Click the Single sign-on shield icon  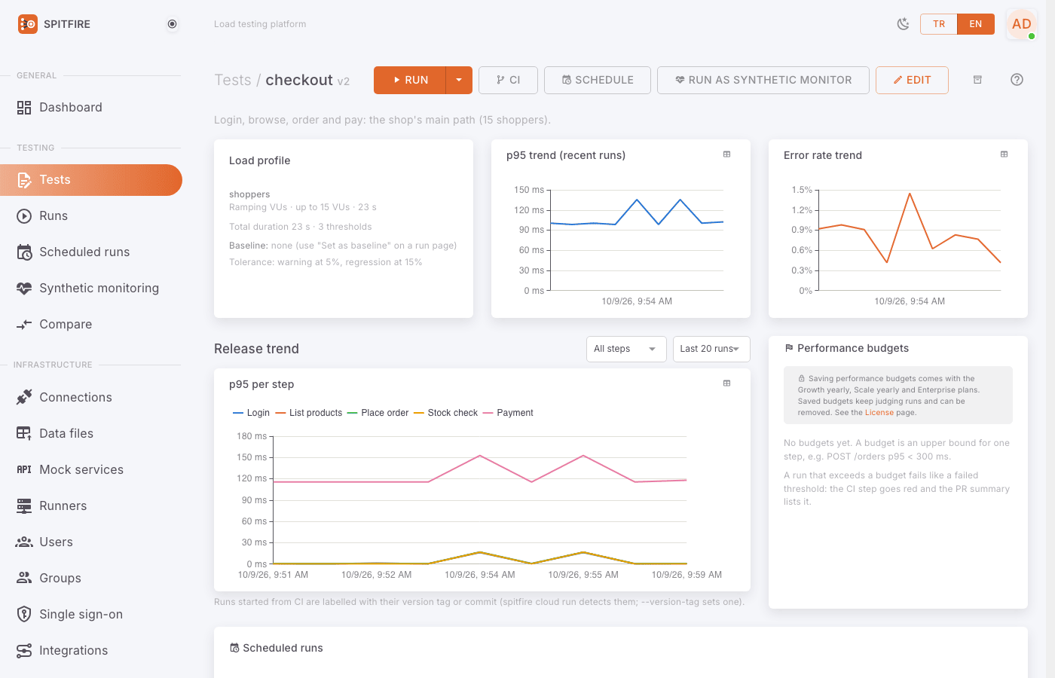click(24, 614)
